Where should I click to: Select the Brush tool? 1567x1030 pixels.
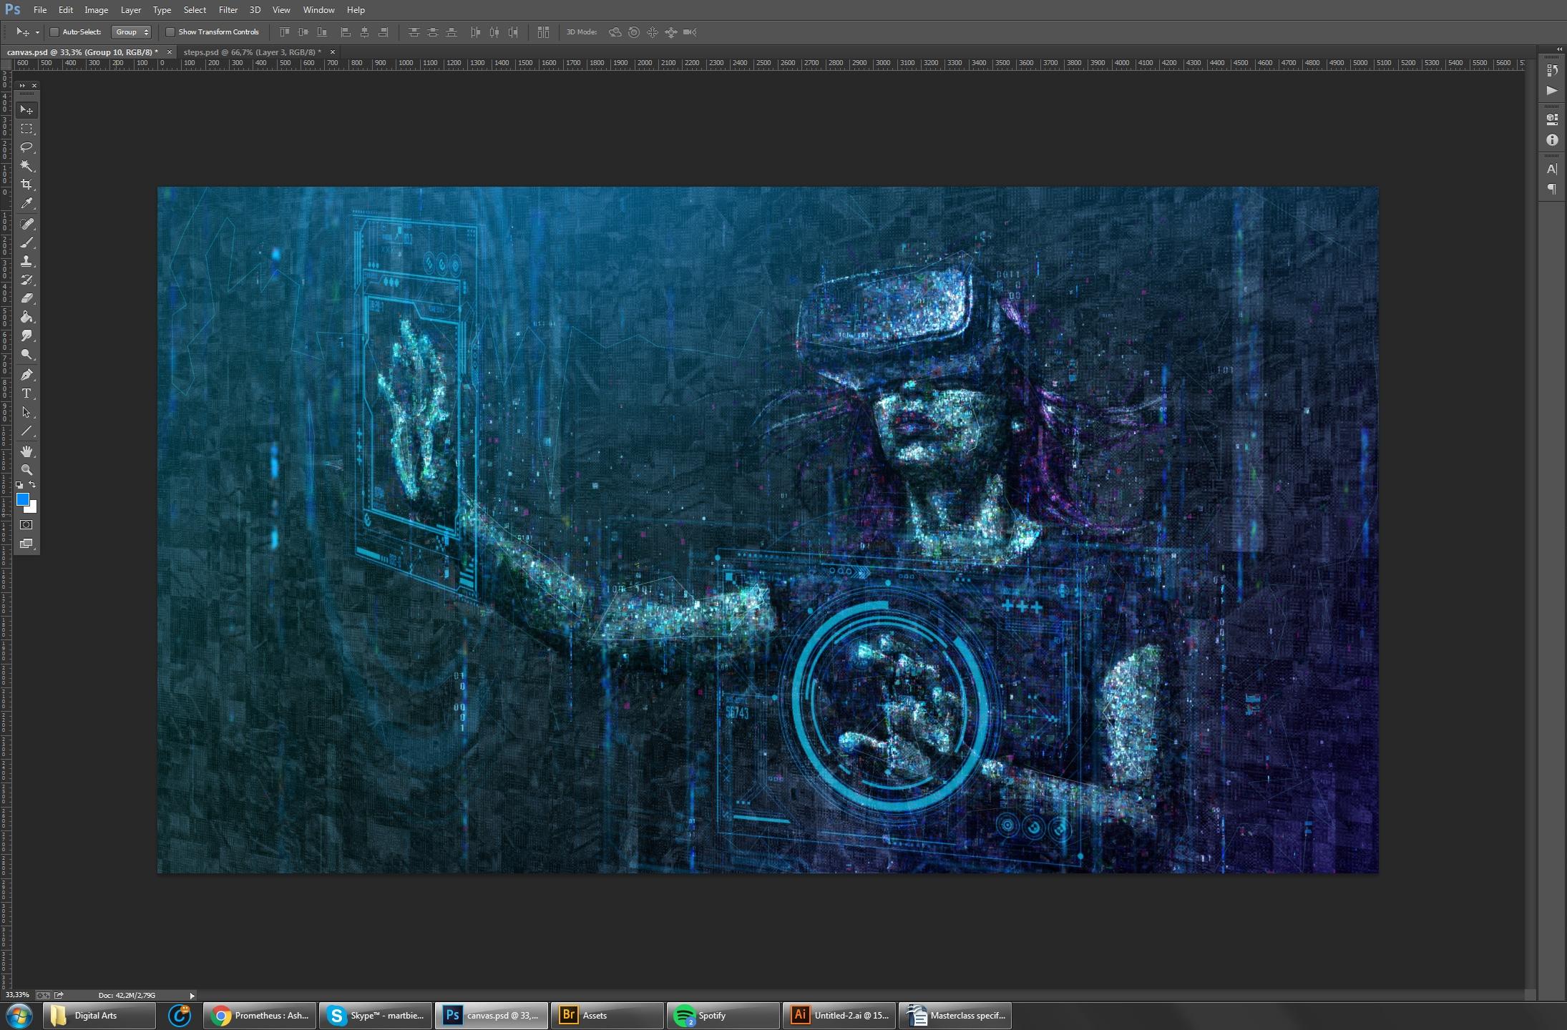[26, 242]
